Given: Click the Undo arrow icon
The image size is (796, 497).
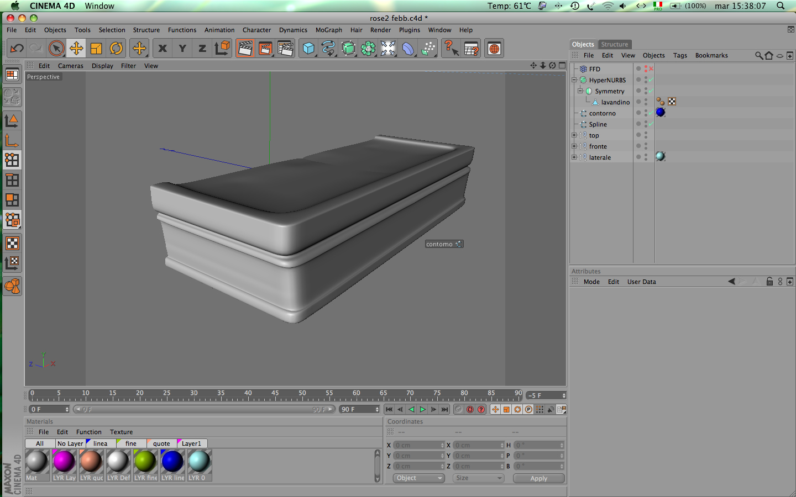Looking at the screenshot, I should coord(17,49).
